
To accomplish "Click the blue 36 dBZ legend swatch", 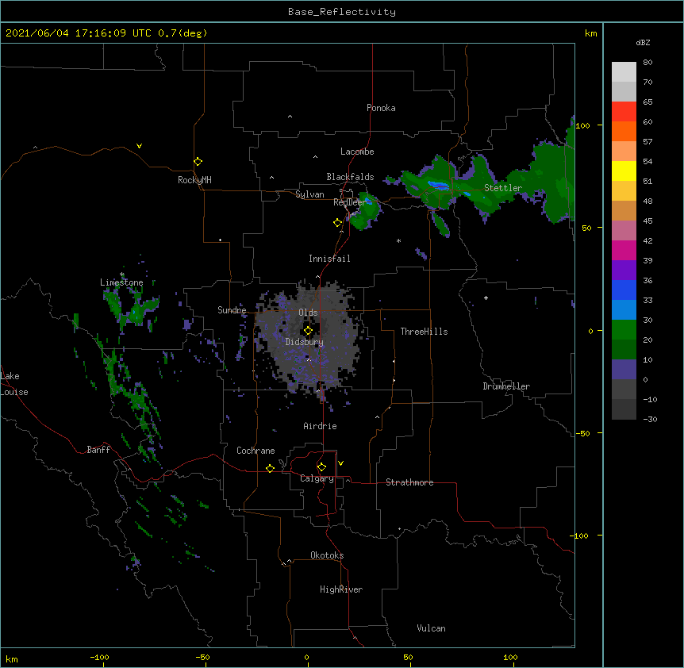I will pyautogui.click(x=624, y=290).
